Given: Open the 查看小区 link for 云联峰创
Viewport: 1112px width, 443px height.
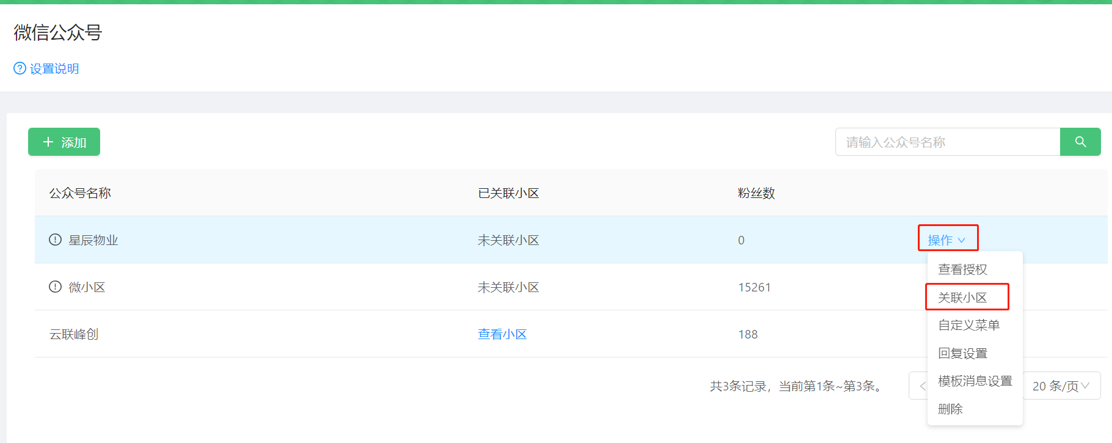Looking at the screenshot, I should [x=502, y=334].
